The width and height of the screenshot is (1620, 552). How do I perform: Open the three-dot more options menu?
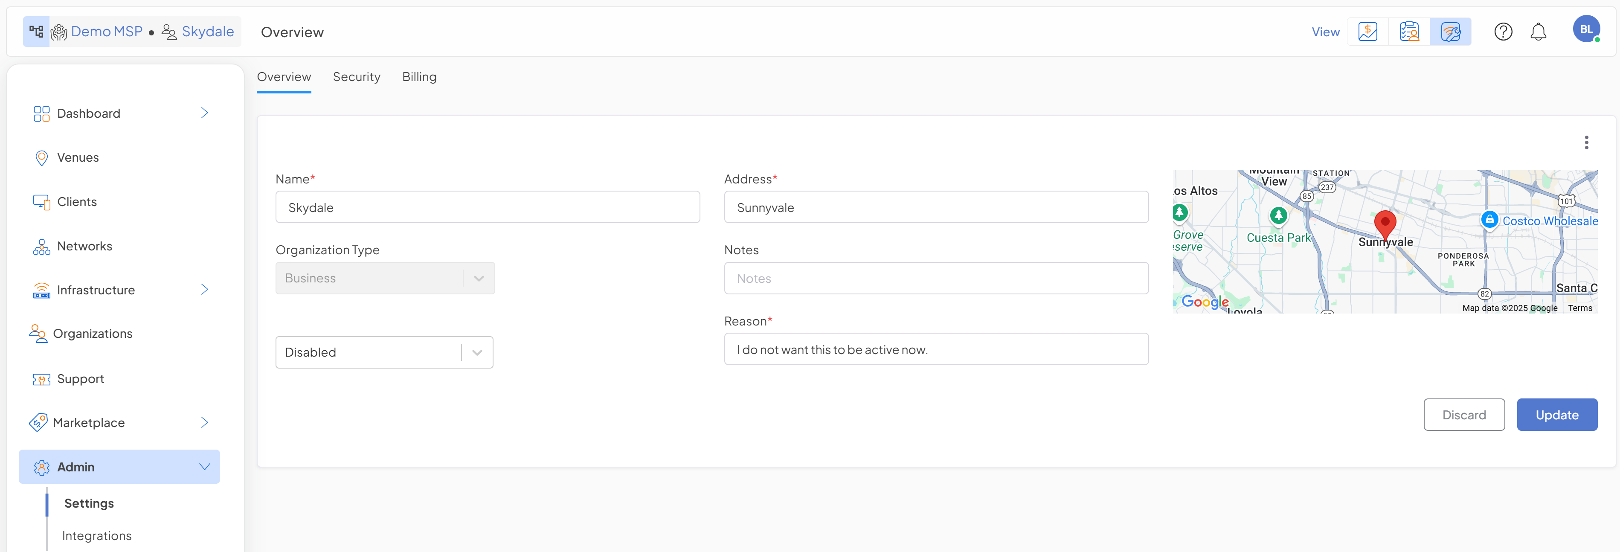(x=1586, y=143)
